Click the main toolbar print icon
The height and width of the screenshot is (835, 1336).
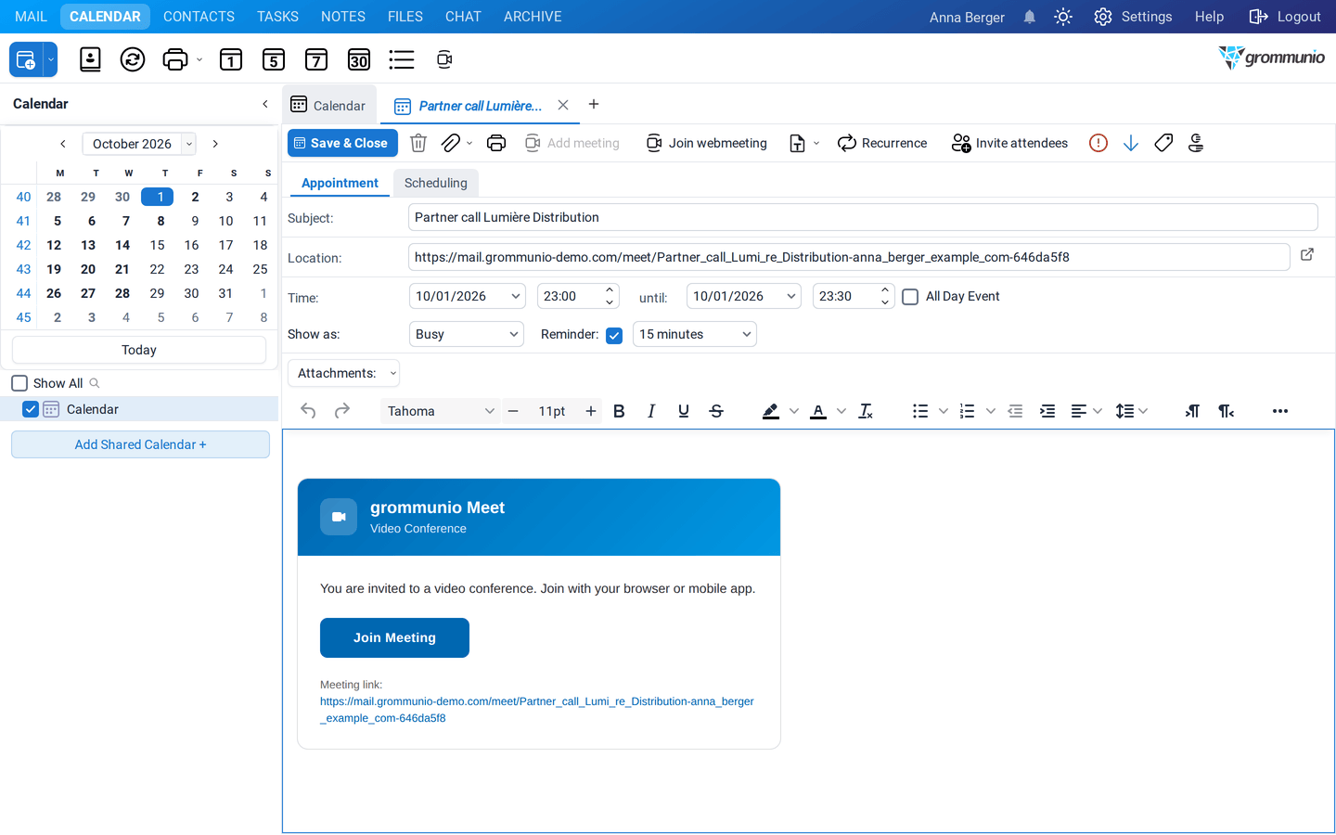[174, 59]
